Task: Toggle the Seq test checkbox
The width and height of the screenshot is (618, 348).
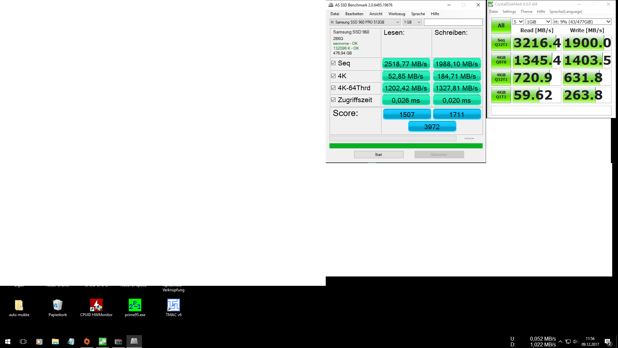Action: coord(333,63)
